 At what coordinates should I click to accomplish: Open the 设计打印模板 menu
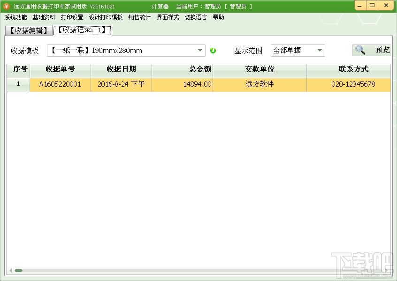(x=106, y=17)
